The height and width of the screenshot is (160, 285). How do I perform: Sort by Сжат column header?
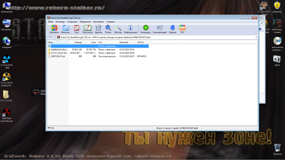90,42
